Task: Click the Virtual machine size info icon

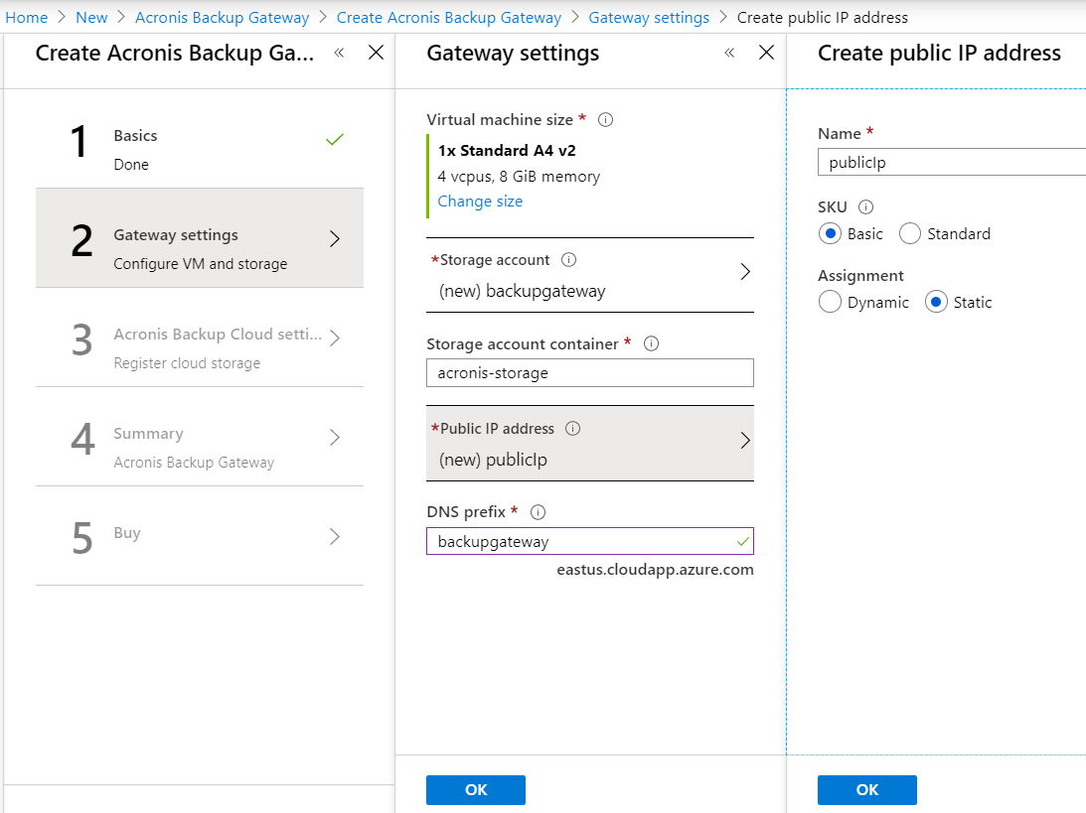Action: pos(605,120)
